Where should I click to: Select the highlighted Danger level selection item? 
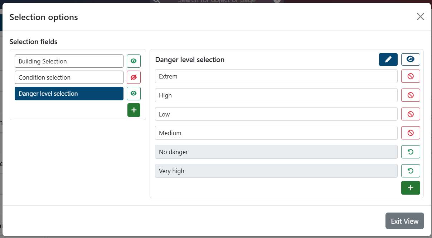point(69,94)
